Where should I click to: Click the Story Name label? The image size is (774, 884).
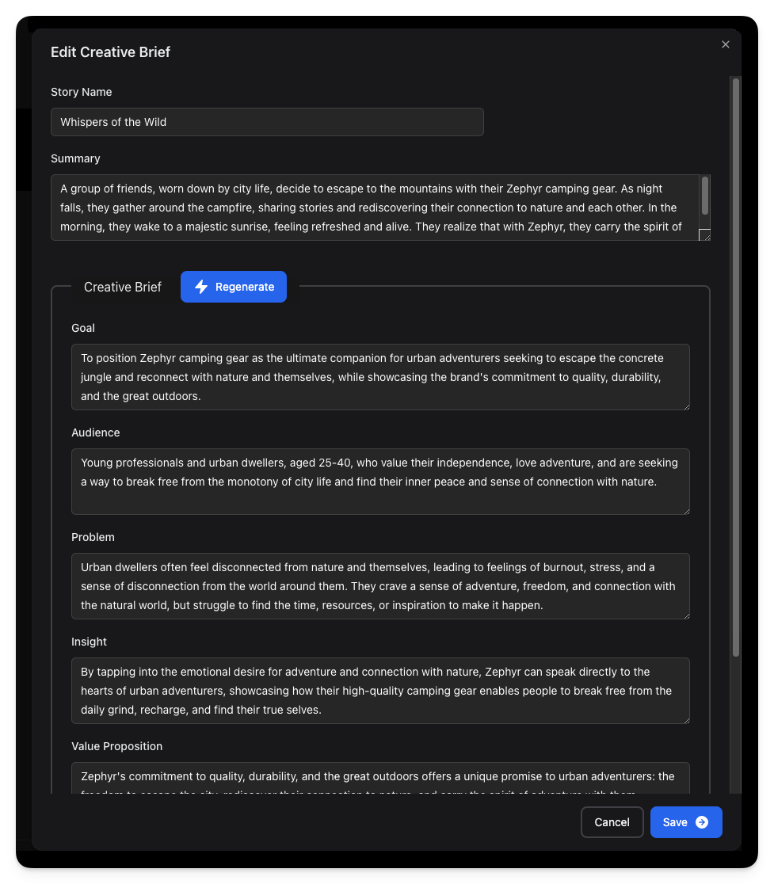pos(81,92)
